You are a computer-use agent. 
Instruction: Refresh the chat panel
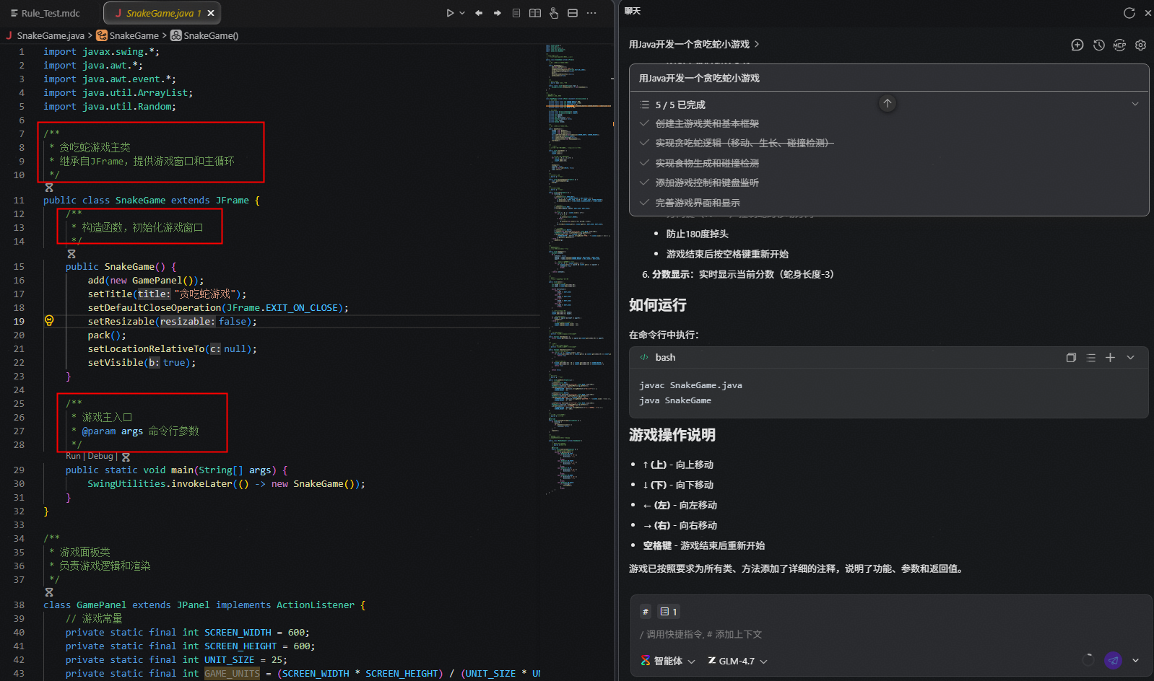[x=1129, y=13]
